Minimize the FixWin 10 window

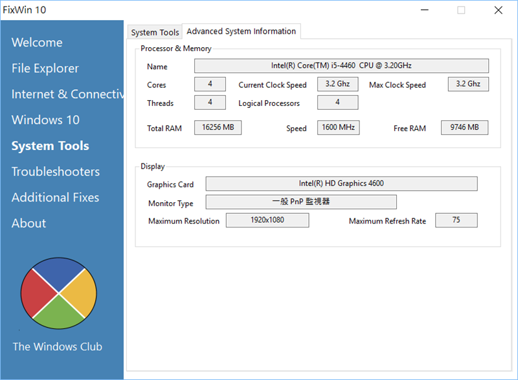425,10
